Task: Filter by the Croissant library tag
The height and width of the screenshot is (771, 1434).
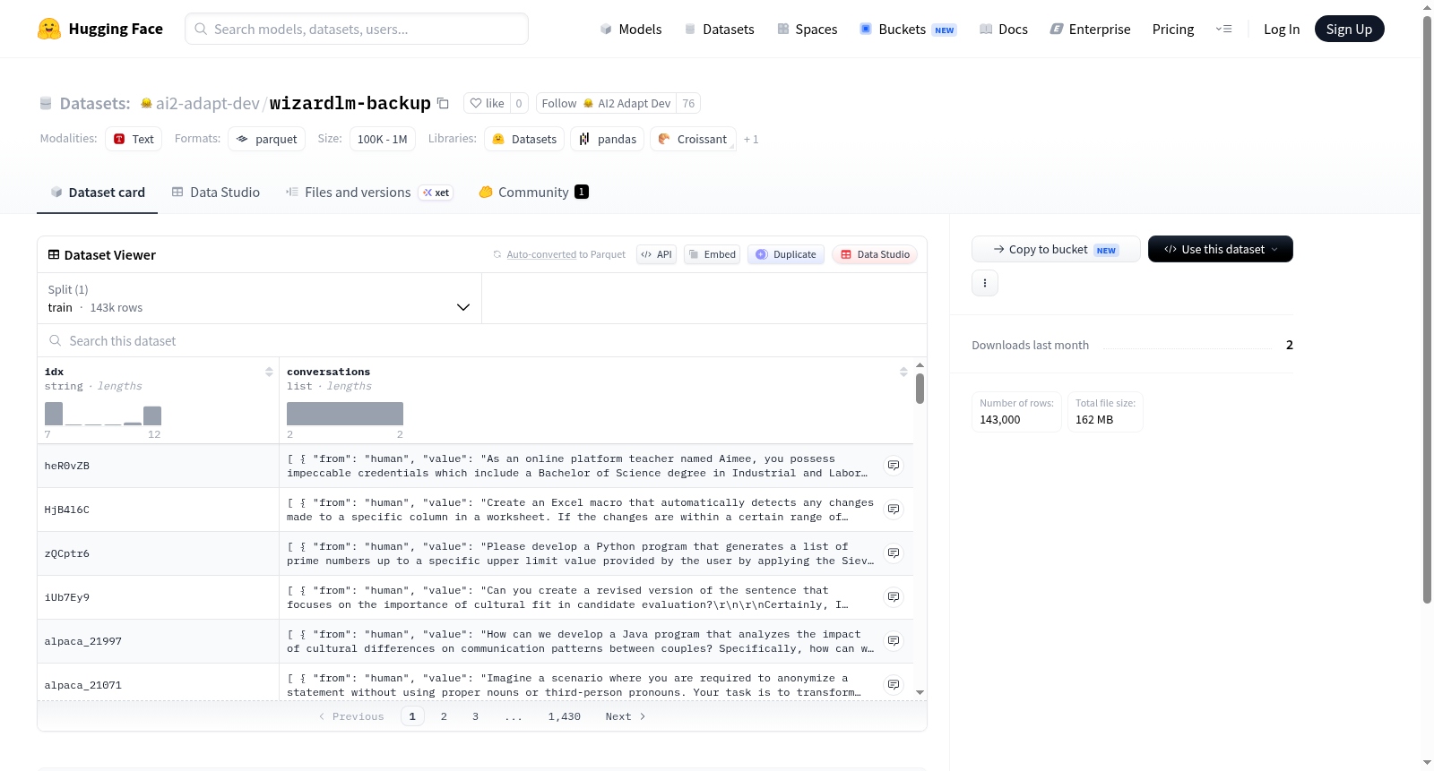Action: (x=693, y=139)
